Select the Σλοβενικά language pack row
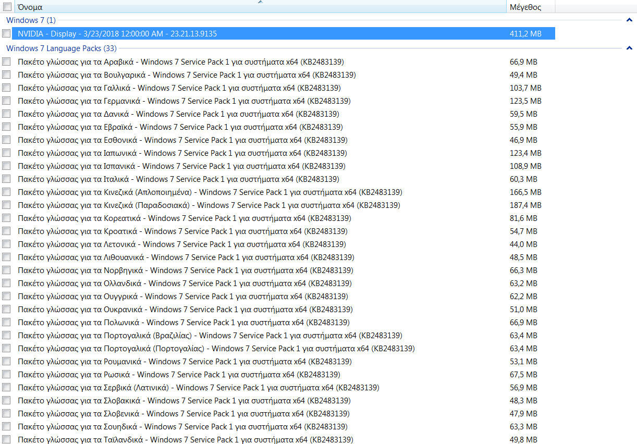Screen dimensions: 637x444 pyautogui.click(x=284, y=413)
